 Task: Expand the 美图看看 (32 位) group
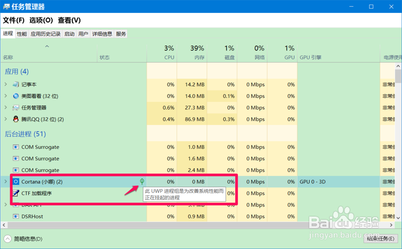(x=6, y=96)
